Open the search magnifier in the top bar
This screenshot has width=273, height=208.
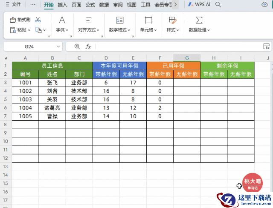point(218,5)
